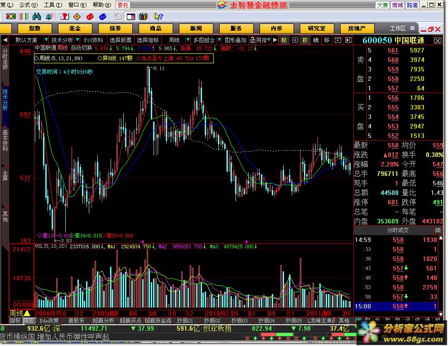Image resolution: width=448 pixels, height=346 pixels.
Task: Toggle the 线 line drawing button
Action: coord(316,40)
